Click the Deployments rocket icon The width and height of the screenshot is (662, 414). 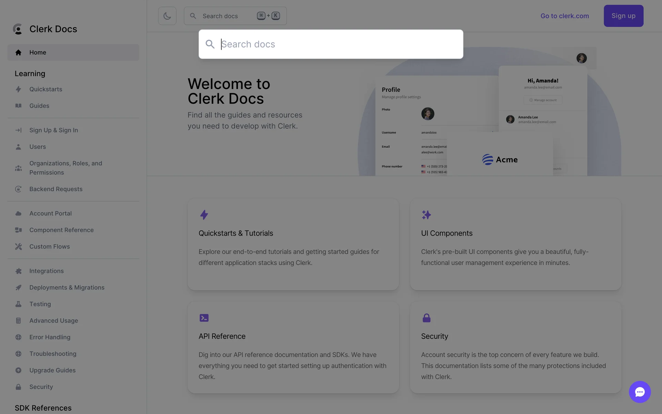click(18, 288)
